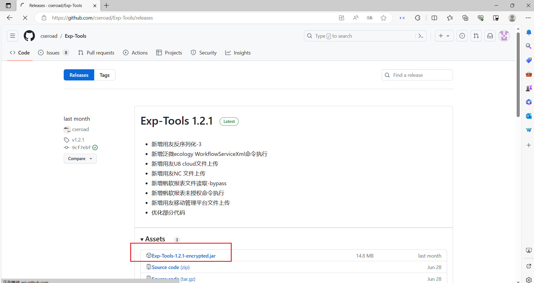Select the Releases button
534x283 pixels.
79,75
